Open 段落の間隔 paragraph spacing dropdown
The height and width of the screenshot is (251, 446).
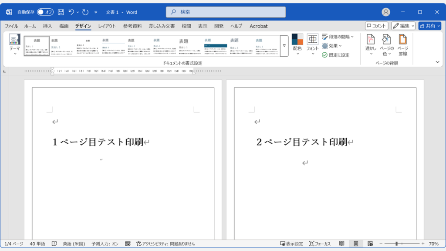click(338, 37)
